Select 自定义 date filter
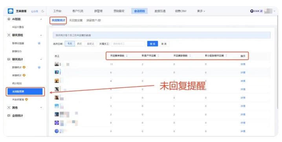The height and width of the screenshot is (142, 282). [90, 44]
